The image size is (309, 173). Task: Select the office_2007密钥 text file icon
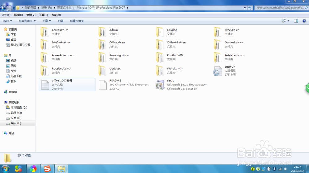pos(45,85)
